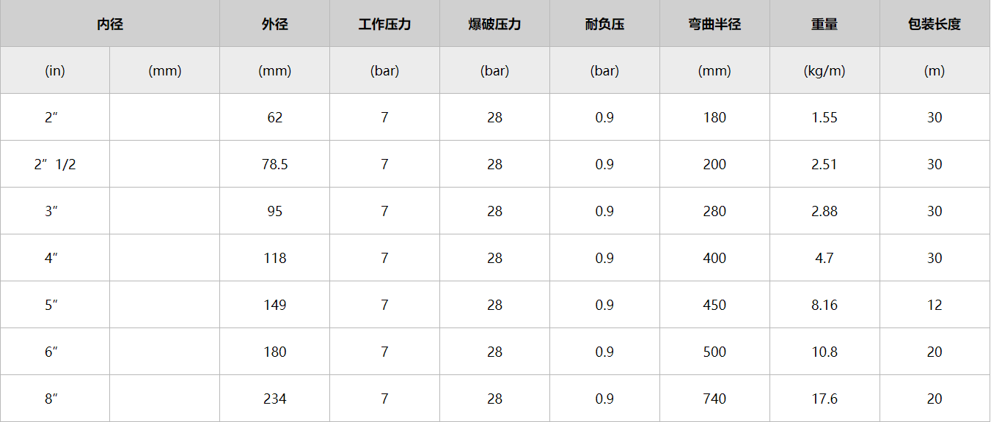The image size is (991, 422).
Task: Click the 8″ inner diameter cell
Action: point(55,399)
